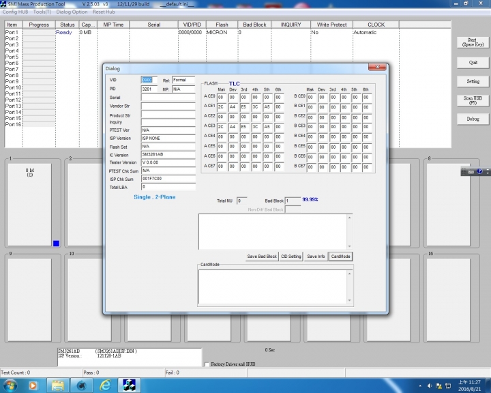The width and height of the screenshot is (491, 393).
Task: Open the Setting button
Action: click(473, 81)
